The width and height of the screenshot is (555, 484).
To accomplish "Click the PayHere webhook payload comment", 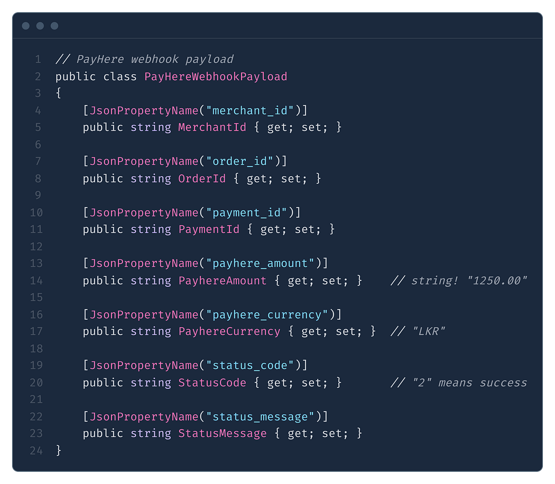I will [x=144, y=59].
